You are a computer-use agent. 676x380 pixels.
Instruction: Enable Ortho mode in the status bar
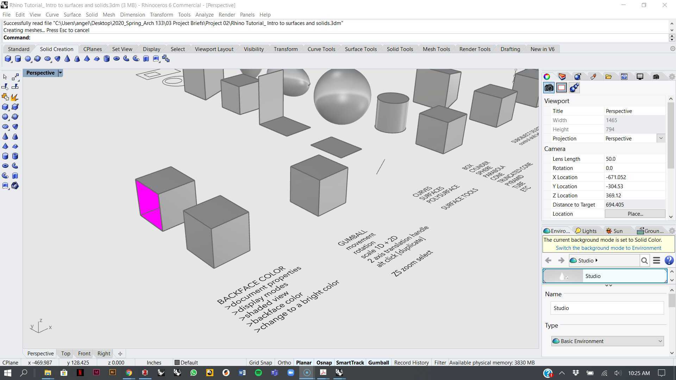tap(284, 362)
